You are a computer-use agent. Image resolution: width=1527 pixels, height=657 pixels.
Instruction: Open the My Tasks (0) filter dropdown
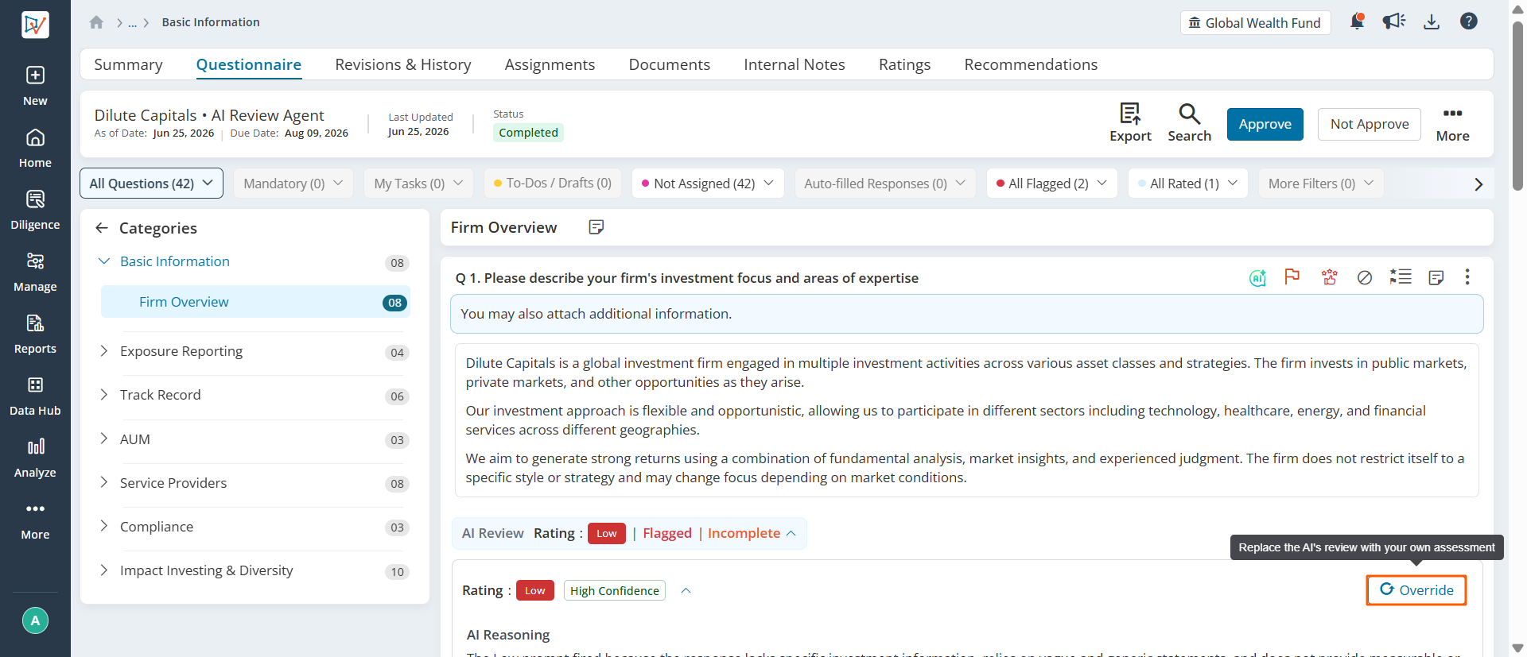coord(418,184)
